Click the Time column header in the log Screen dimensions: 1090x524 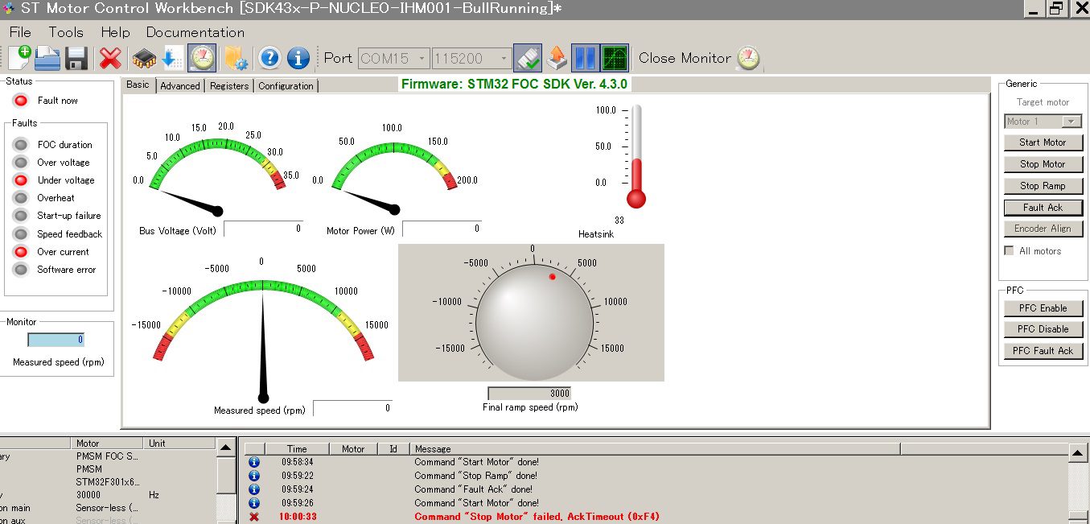[x=297, y=449]
